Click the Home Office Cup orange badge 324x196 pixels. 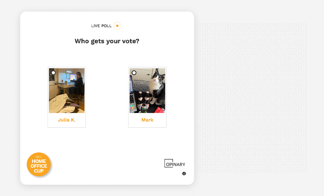pos(39,165)
